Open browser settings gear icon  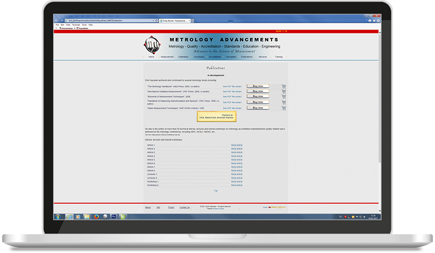point(378,21)
